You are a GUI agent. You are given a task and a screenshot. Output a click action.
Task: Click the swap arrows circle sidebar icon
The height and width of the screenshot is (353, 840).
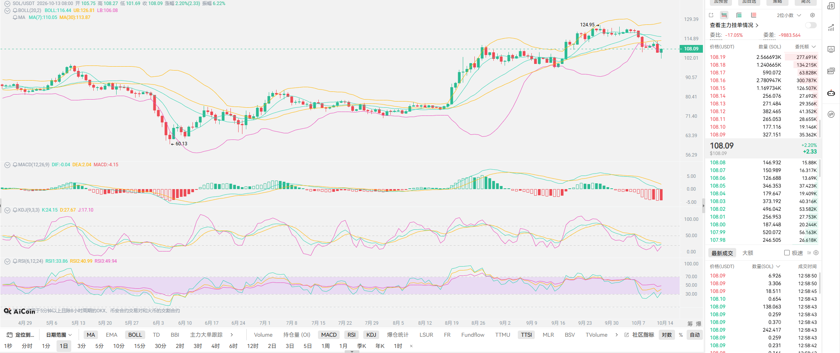point(831,114)
